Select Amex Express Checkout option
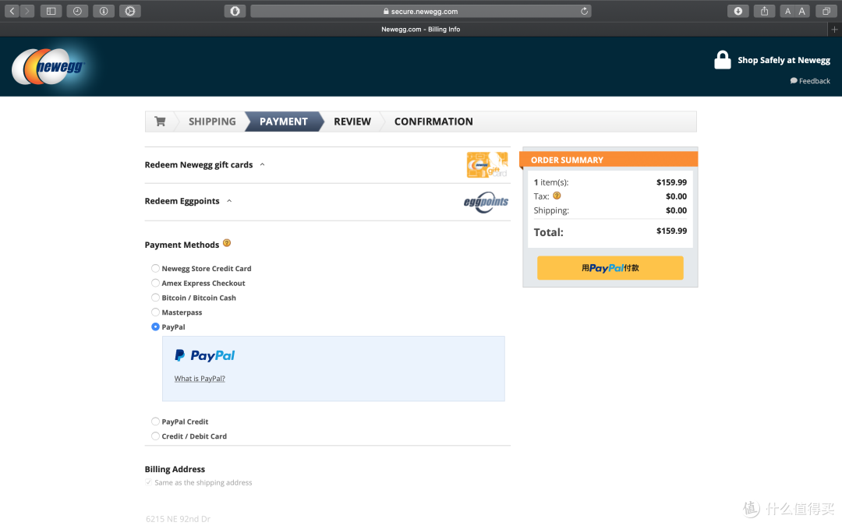This screenshot has width=842, height=526. 155,283
